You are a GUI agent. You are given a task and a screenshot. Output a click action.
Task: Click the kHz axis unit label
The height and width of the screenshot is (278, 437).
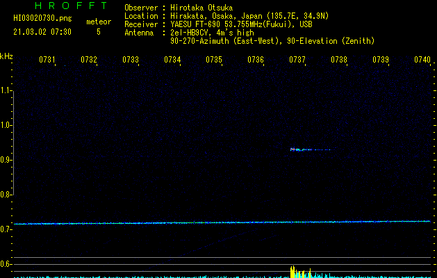pyautogui.click(x=6, y=56)
